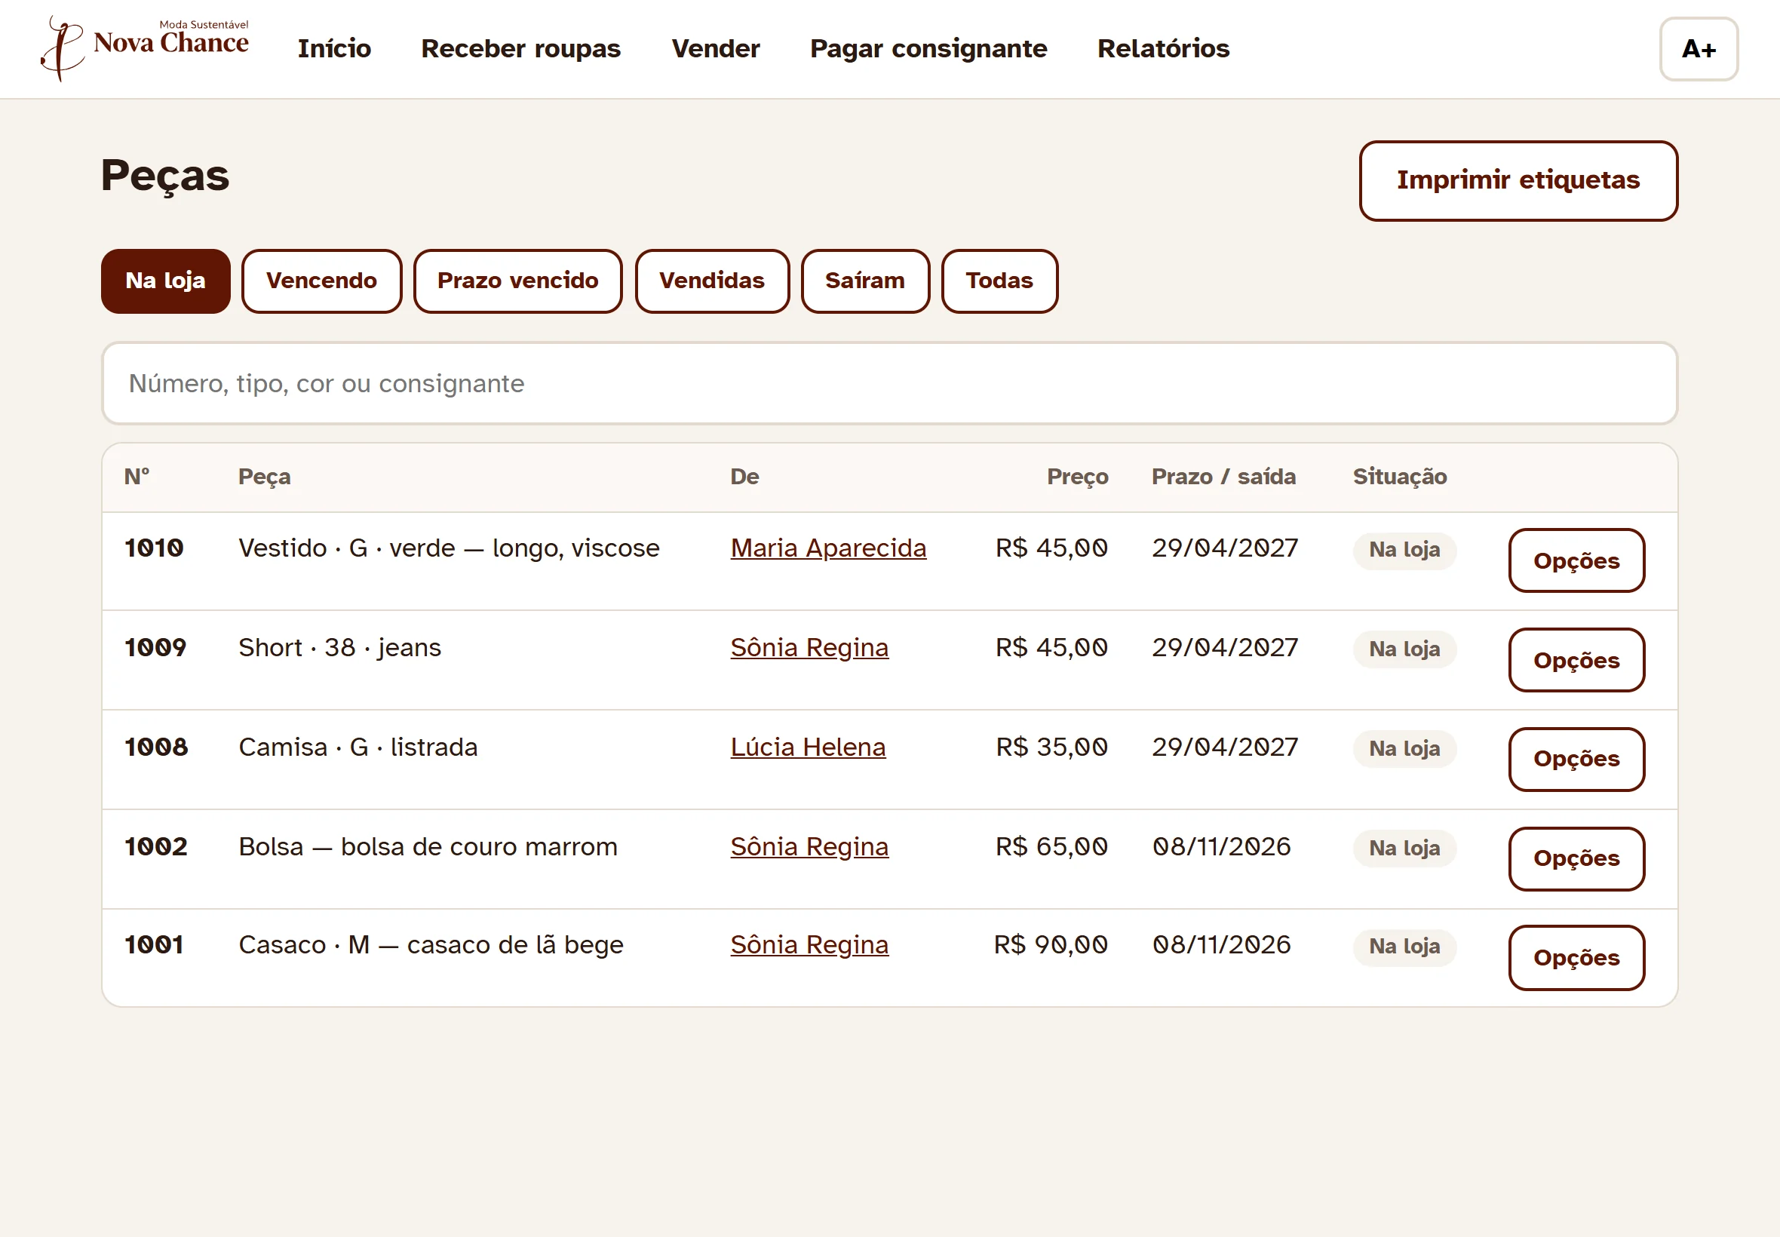Open Maria Aparecida consignor link
The height and width of the screenshot is (1237, 1780).
click(828, 548)
